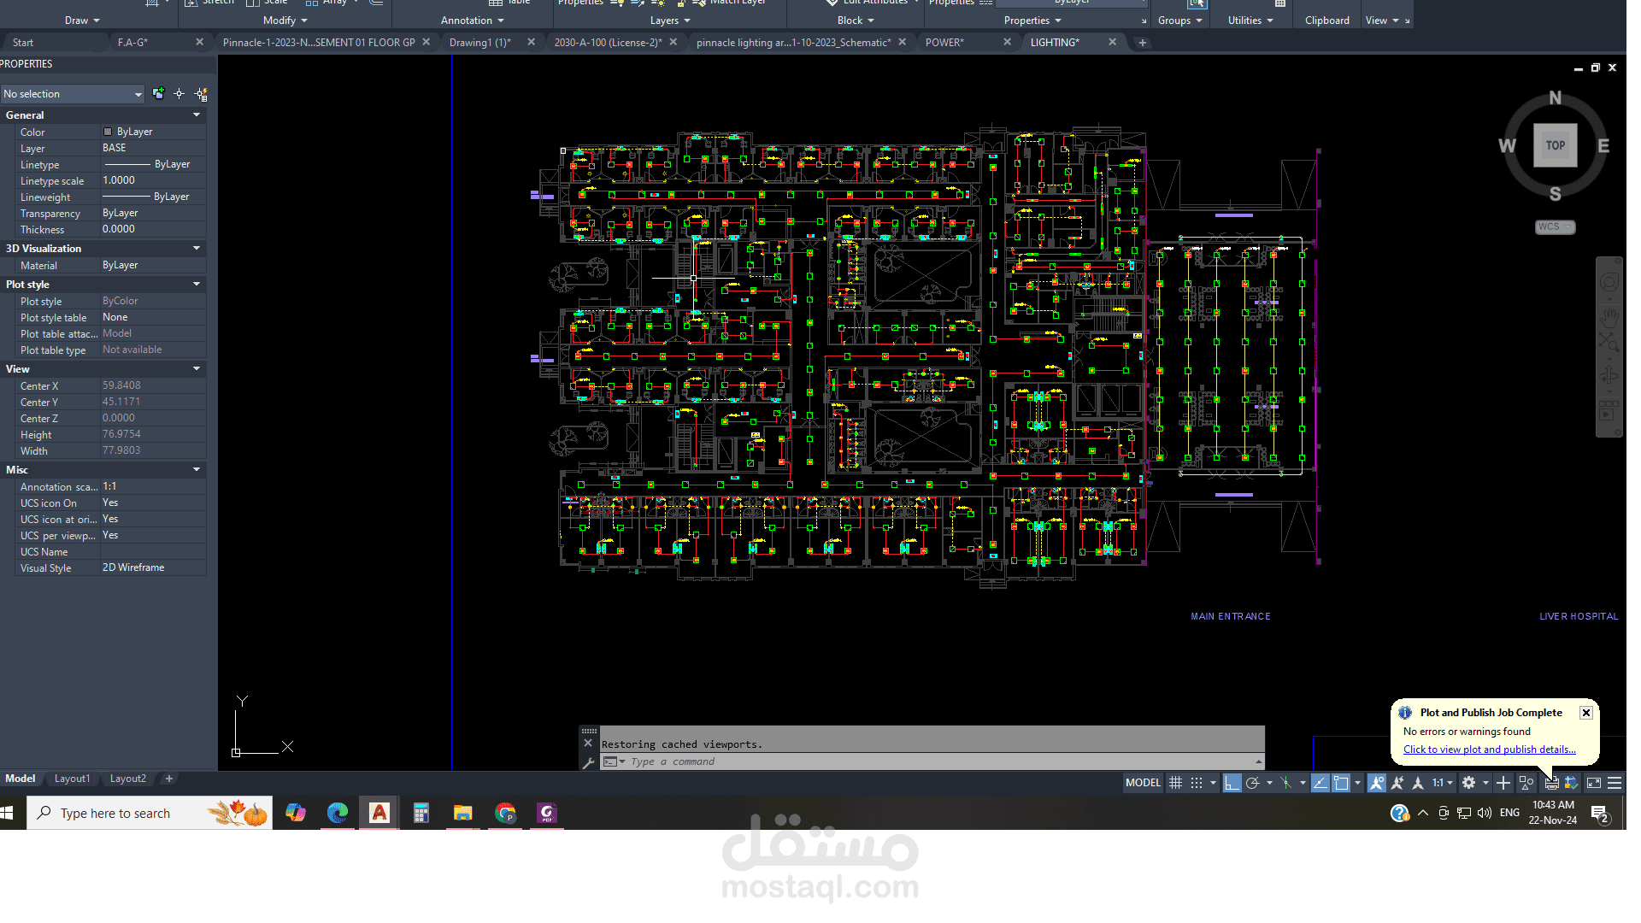Switch to Layout1 tab
This screenshot has height=923, width=1641.
(x=72, y=779)
